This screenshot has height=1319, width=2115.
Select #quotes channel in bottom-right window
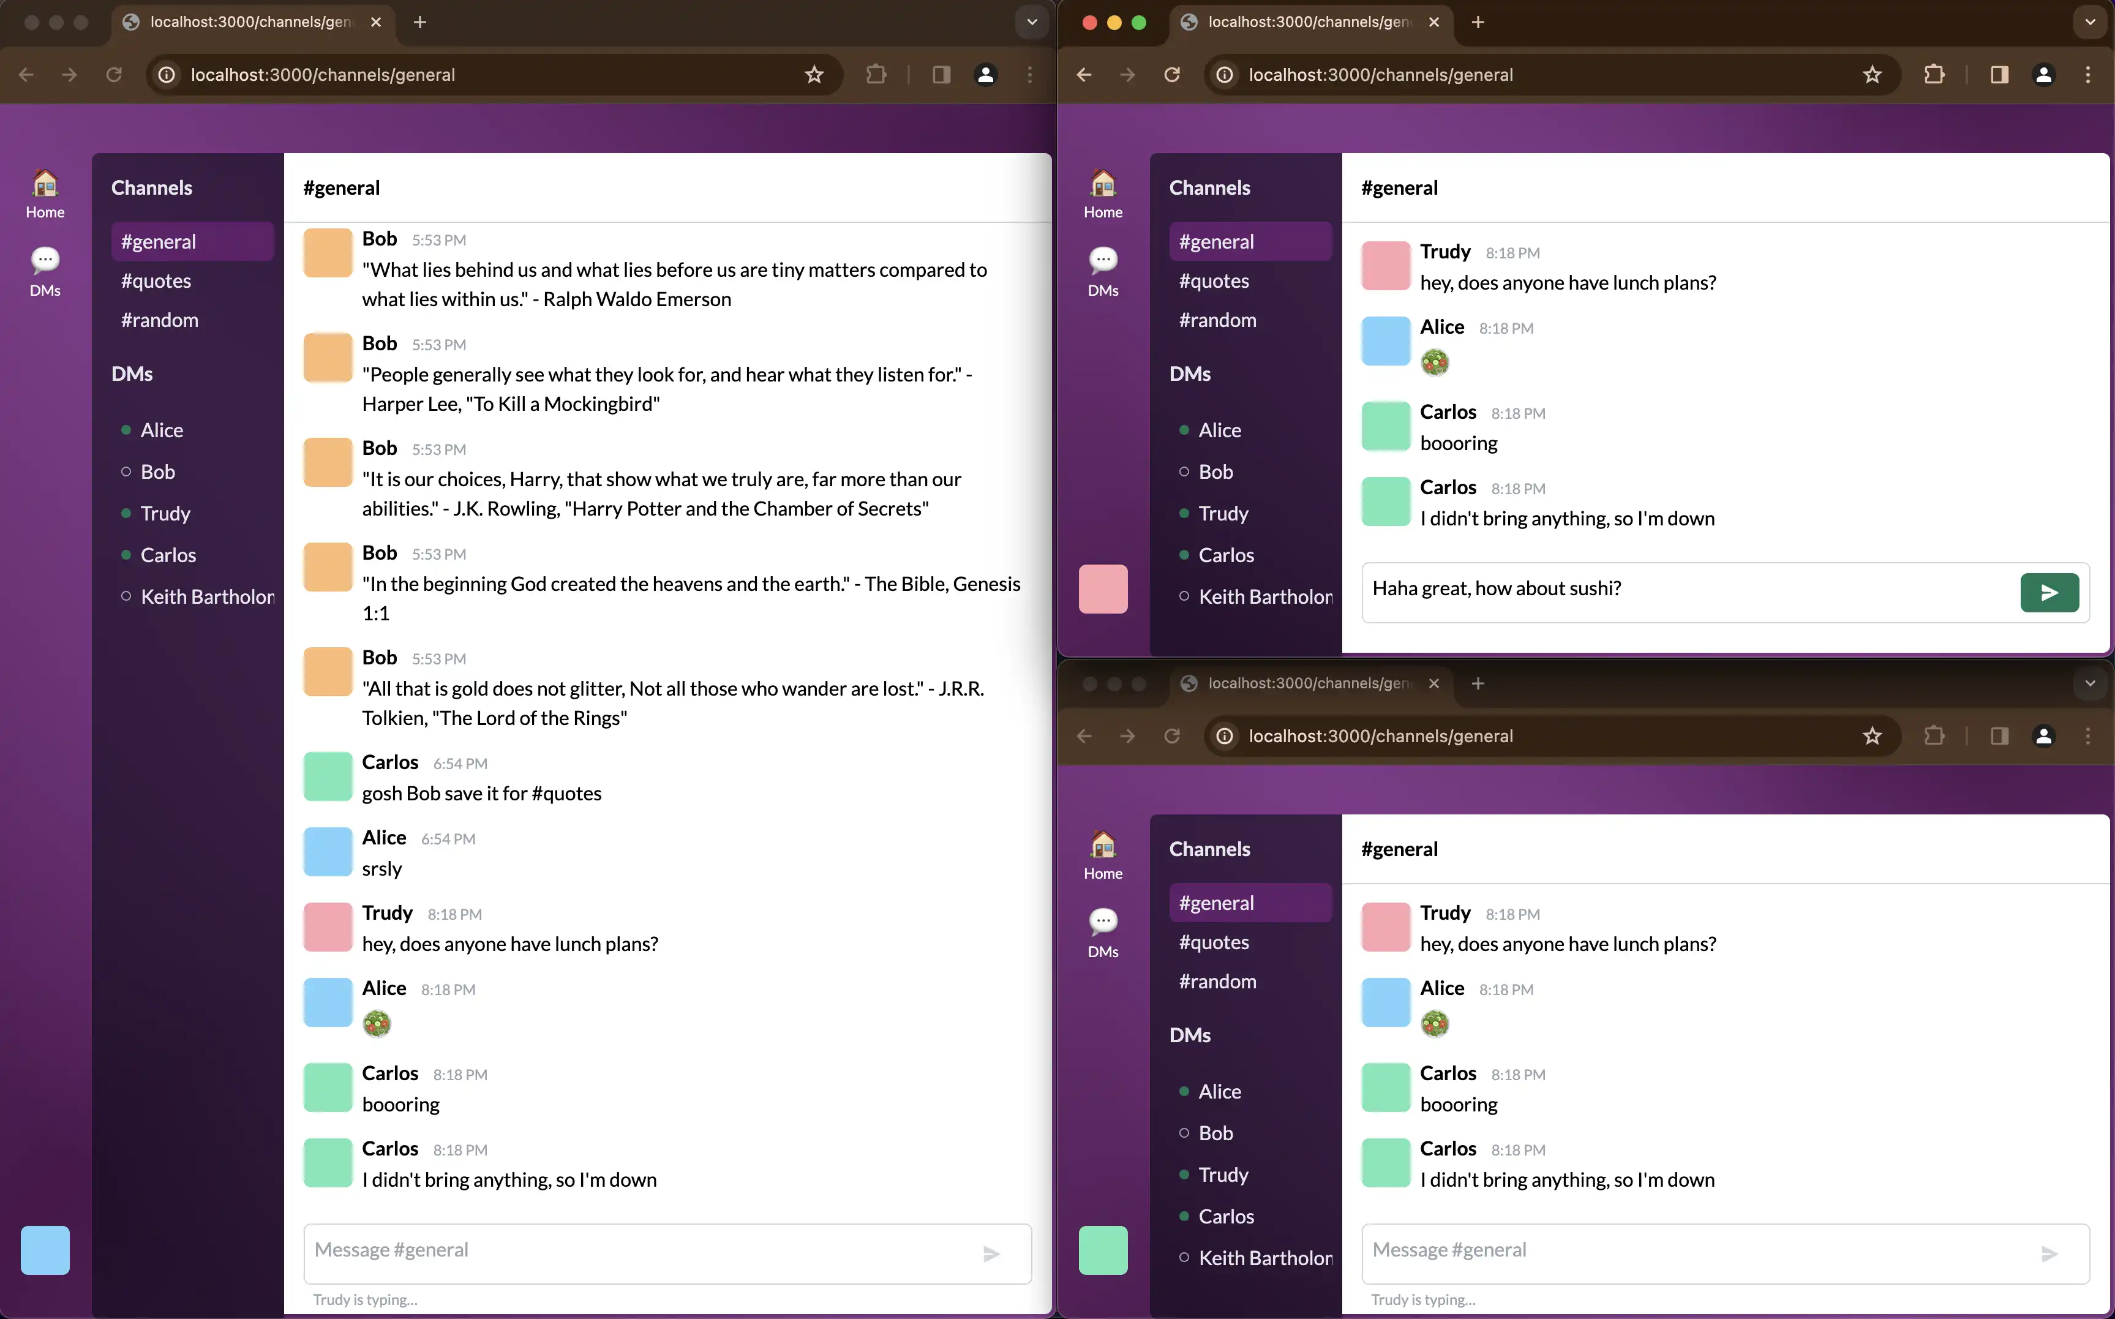tap(1250, 942)
